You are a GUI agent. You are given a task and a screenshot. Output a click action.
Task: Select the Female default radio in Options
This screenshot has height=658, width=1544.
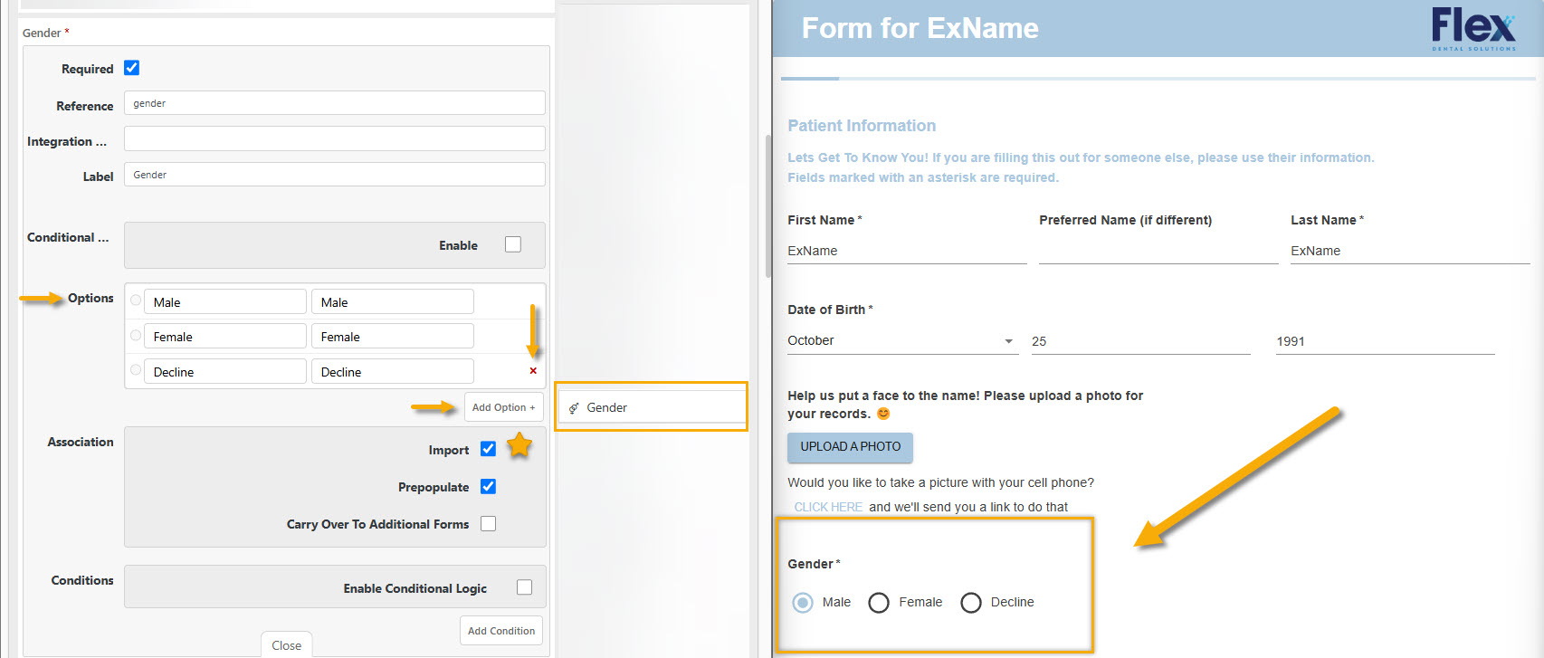(136, 335)
